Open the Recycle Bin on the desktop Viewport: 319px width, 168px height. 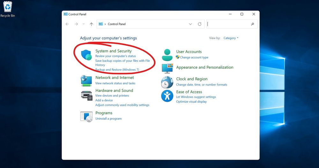(8, 9)
